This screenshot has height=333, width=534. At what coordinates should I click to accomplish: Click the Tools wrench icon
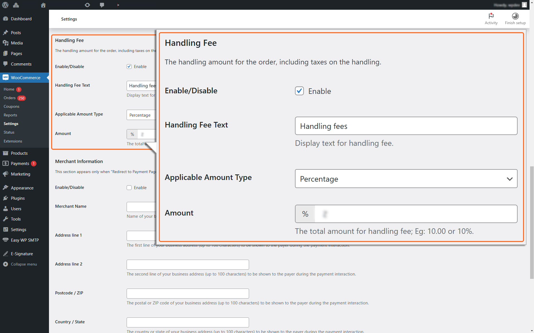[x=6, y=219]
